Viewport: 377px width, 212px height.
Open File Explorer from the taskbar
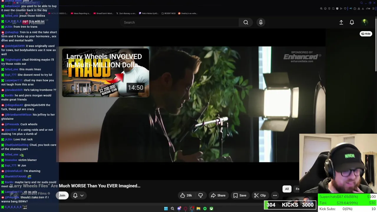(198, 208)
